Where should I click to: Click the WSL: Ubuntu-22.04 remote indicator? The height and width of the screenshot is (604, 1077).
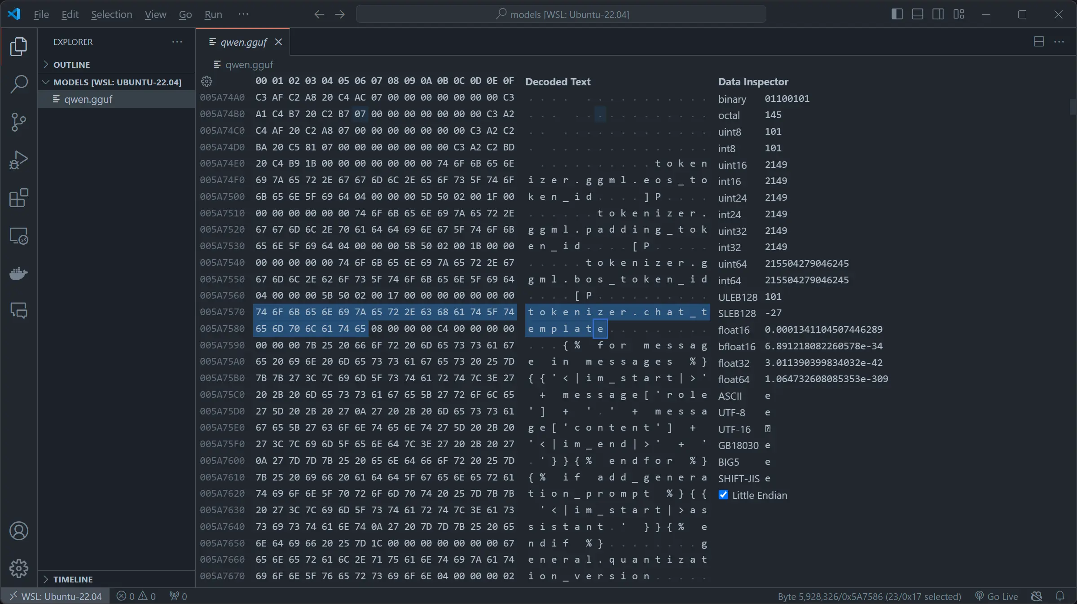coord(55,596)
